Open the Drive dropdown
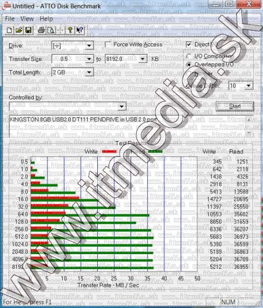The width and height of the screenshot is (263, 308). [89, 46]
